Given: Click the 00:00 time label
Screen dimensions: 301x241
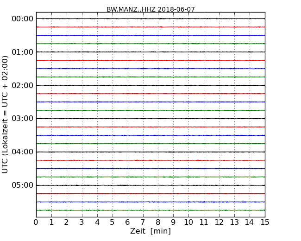Looking at the screenshot, I should (23, 19).
